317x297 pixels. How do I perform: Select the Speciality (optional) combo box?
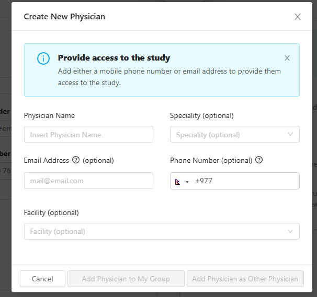point(235,134)
